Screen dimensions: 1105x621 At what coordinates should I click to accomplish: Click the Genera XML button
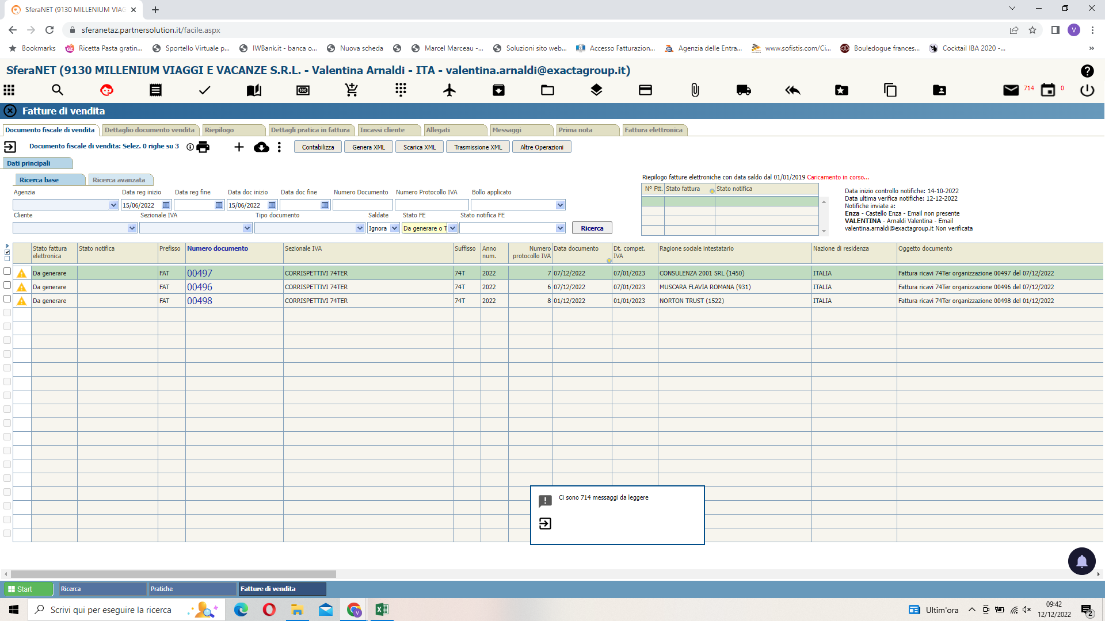tap(368, 147)
